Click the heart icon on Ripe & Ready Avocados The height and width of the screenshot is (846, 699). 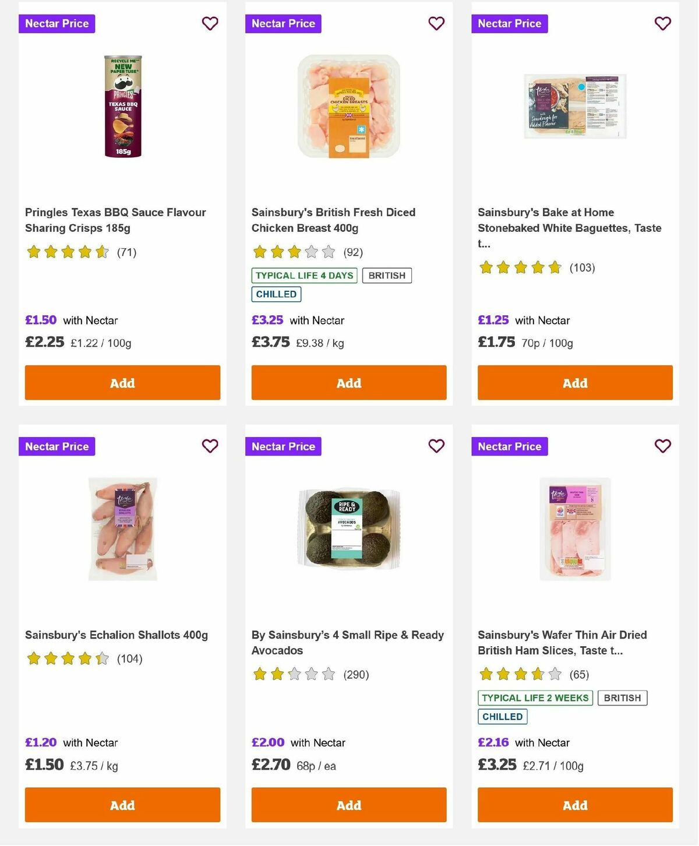coord(436,446)
